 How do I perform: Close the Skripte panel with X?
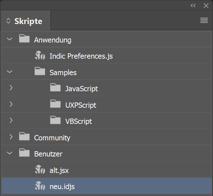pyautogui.click(x=206, y=6)
